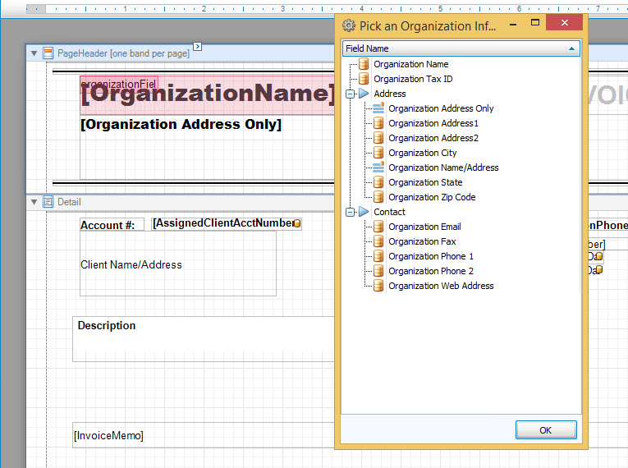Select Organization Email field
Image resolution: width=628 pixels, height=468 pixels.
(424, 227)
